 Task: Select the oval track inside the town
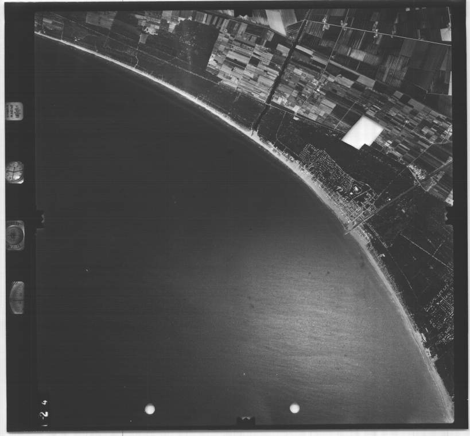(x=357, y=188)
